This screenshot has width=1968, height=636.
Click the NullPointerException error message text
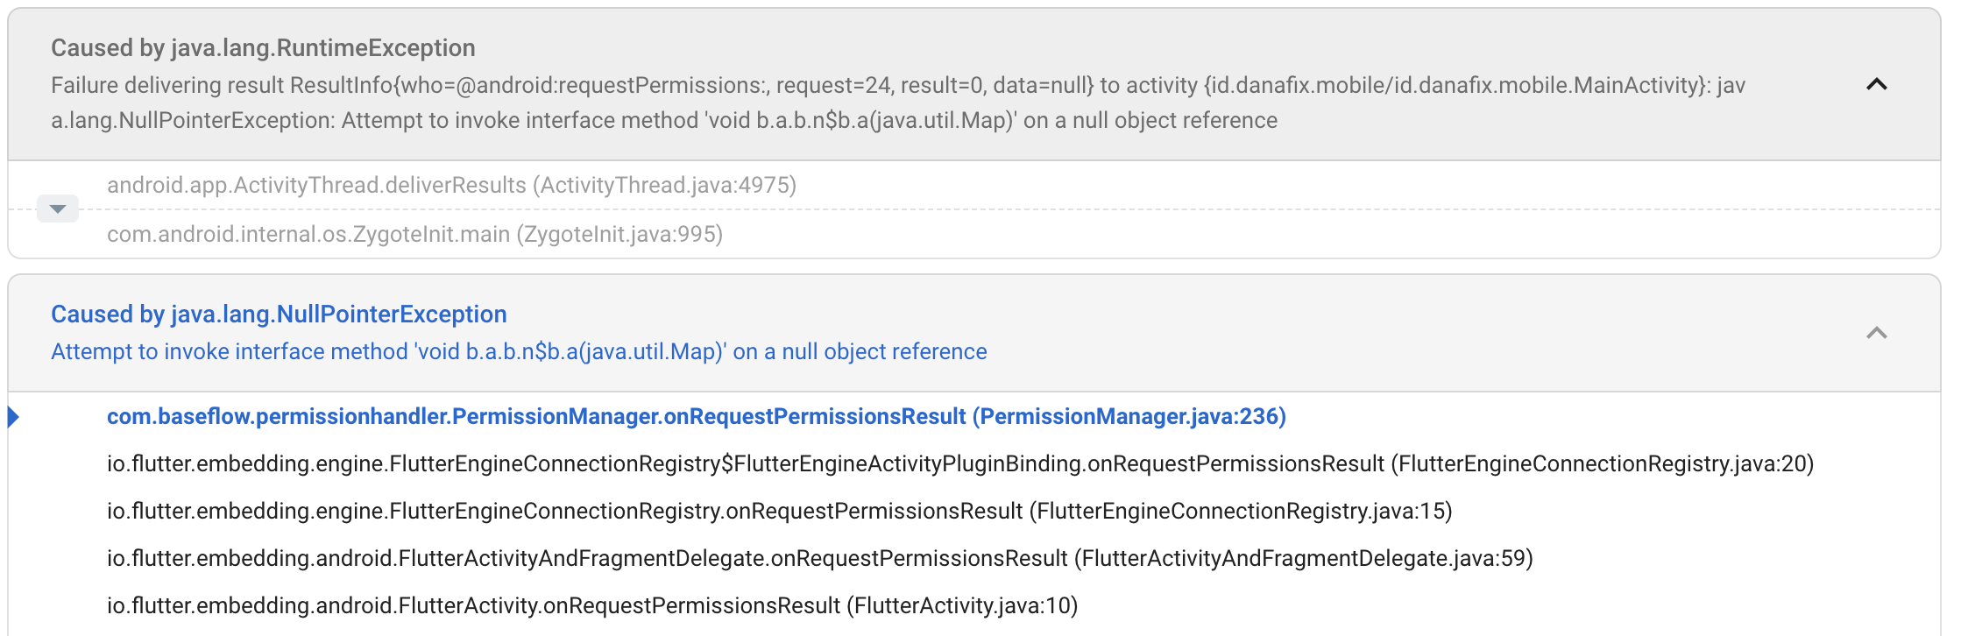519,351
